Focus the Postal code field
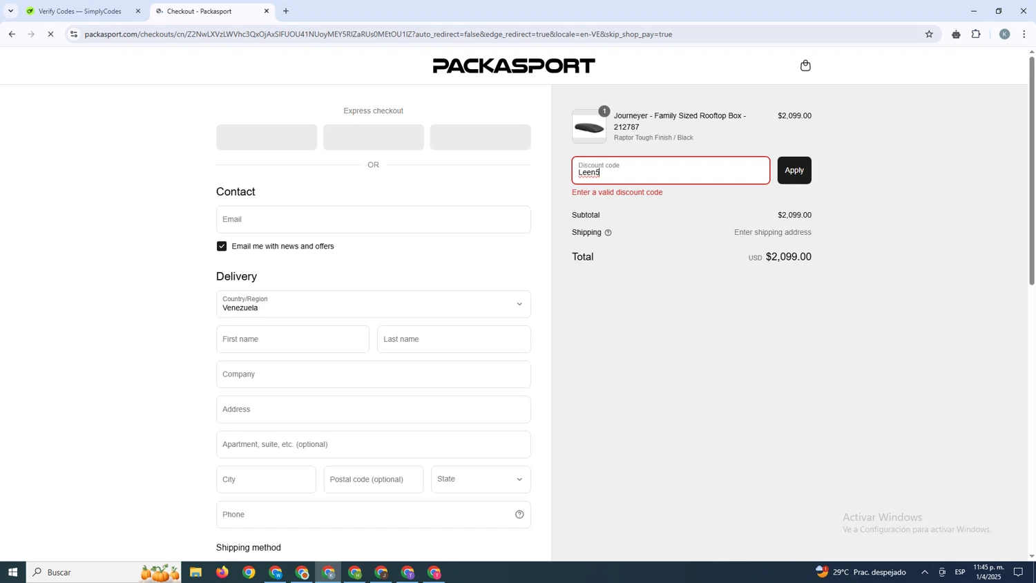The height and width of the screenshot is (583, 1036). coord(374,479)
